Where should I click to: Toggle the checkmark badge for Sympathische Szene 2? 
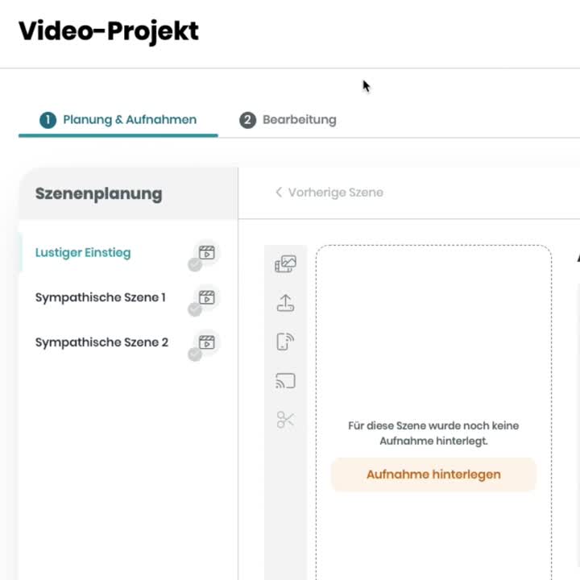click(195, 355)
